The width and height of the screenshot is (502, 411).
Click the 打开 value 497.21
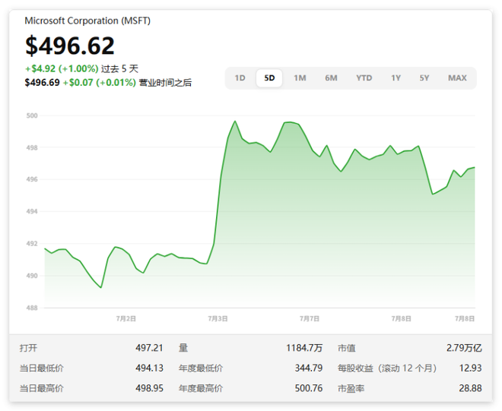tap(149, 348)
